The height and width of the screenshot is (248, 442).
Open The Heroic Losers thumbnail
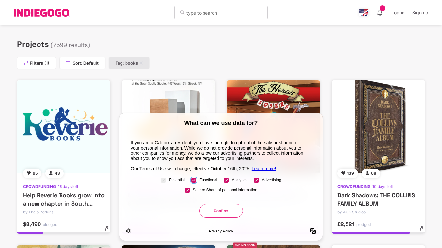point(273,96)
